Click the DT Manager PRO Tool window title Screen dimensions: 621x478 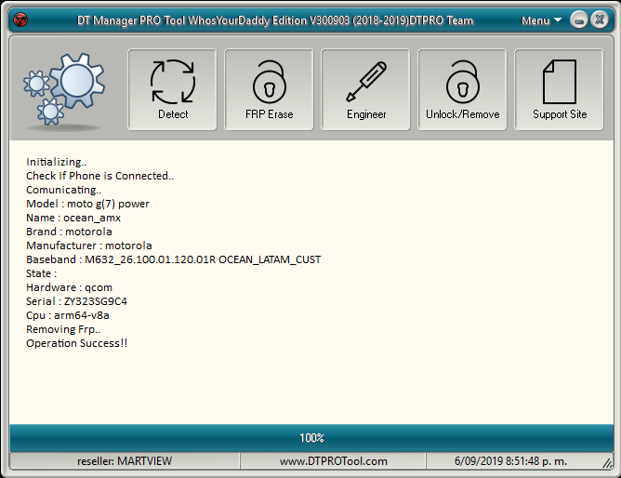pos(275,20)
